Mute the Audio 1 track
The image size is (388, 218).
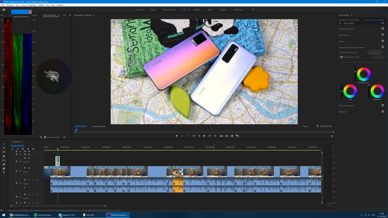(x=29, y=180)
